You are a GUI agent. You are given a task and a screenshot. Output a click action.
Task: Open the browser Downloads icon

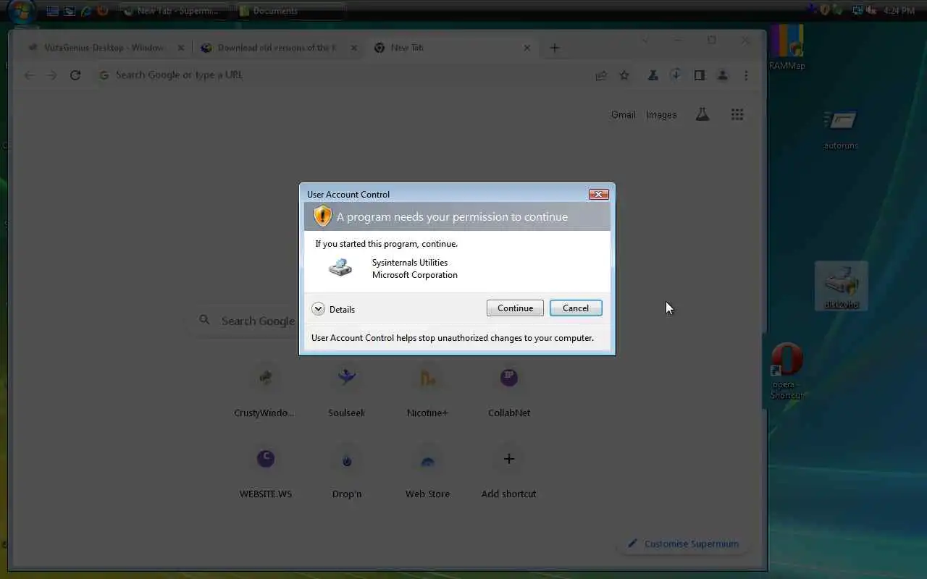tap(676, 75)
